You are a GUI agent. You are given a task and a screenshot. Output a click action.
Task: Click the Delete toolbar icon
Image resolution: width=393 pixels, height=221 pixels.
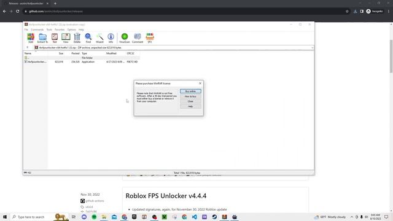point(77,38)
